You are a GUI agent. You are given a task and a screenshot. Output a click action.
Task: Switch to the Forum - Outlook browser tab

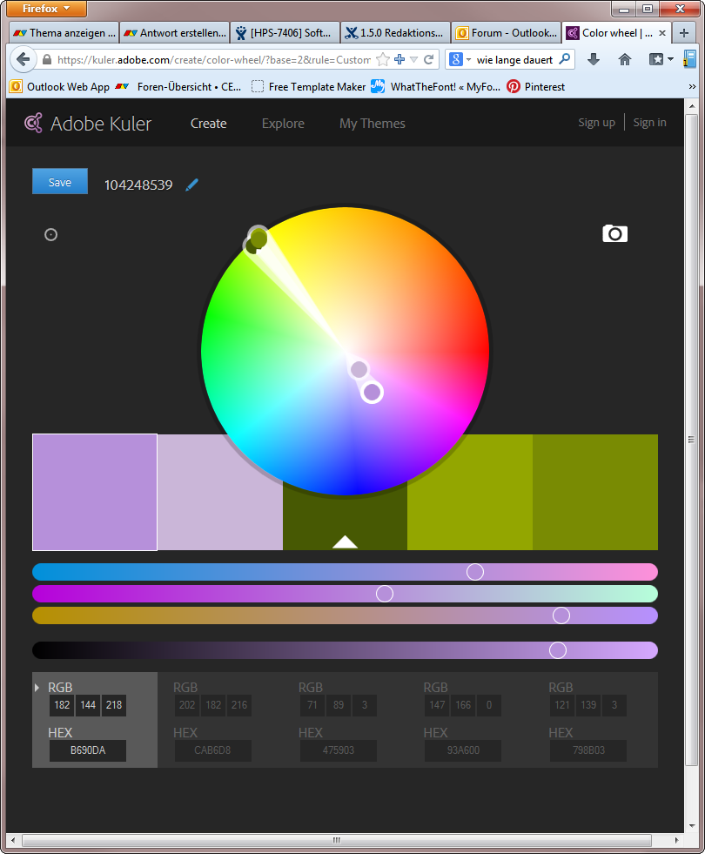506,33
